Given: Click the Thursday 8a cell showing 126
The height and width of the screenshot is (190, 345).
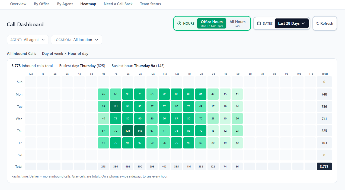Looking at the screenshot, I should coord(128,131).
